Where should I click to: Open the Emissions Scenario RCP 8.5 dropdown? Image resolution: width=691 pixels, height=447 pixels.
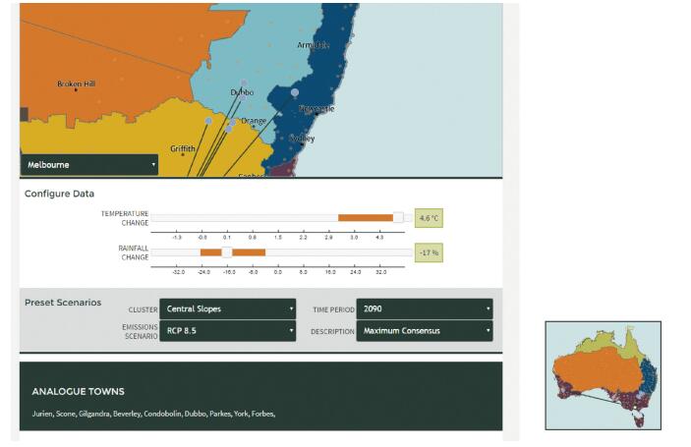tap(227, 331)
